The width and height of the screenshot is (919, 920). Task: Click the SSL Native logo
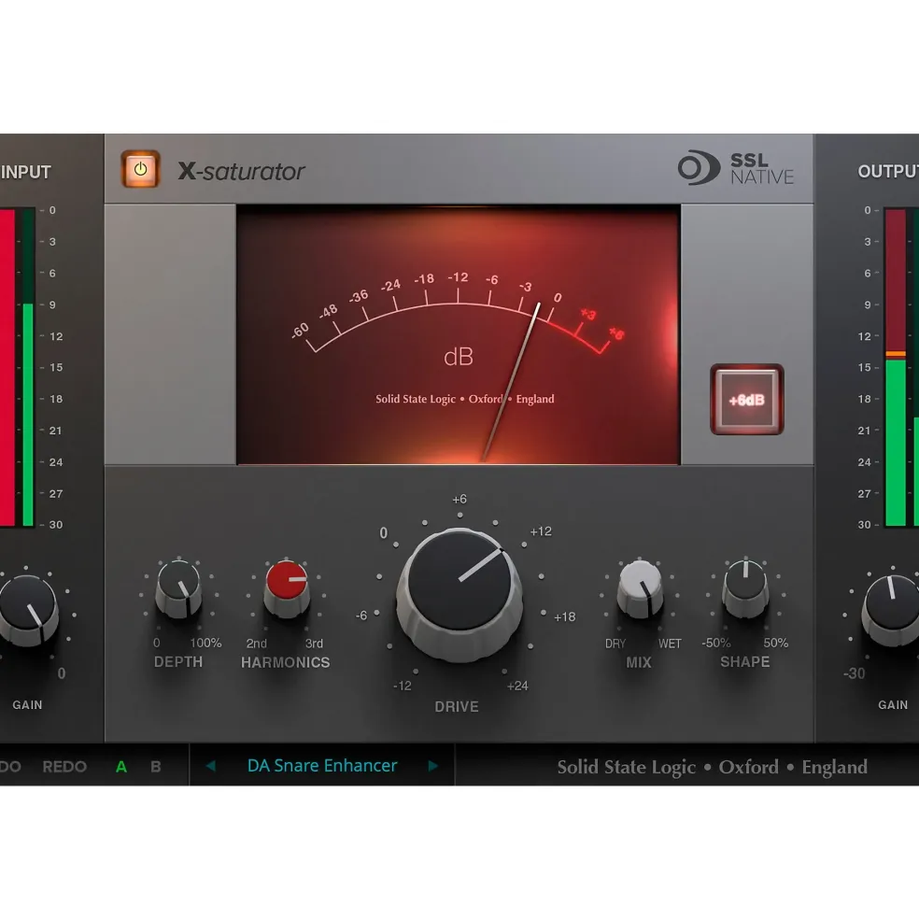click(x=735, y=168)
